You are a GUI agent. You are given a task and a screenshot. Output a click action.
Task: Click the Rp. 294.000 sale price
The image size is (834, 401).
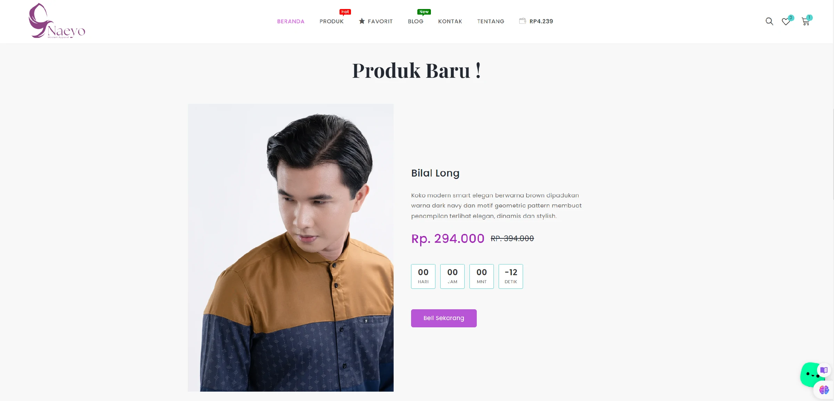[x=448, y=238]
